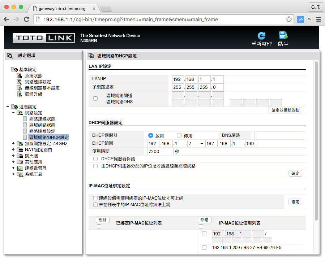Viewport: 325px width, 261px height.
Task: Click the magnifier icon beside 設定選項
Action: 10,56
